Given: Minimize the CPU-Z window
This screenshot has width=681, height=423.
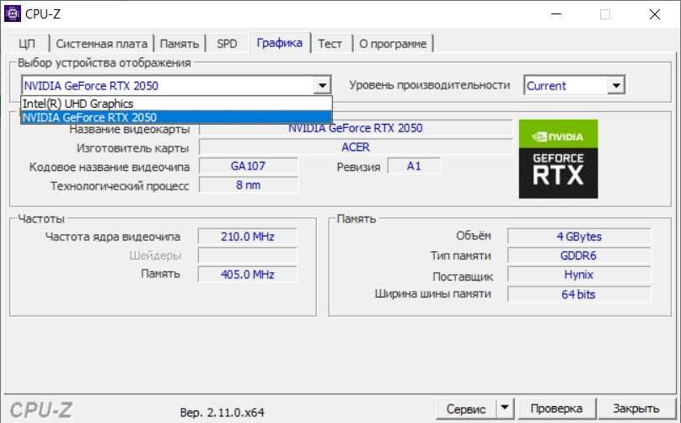Looking at the screenshot, I should tap(556, 14).
